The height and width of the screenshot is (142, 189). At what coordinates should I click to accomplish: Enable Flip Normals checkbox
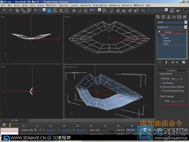(160, 83)
